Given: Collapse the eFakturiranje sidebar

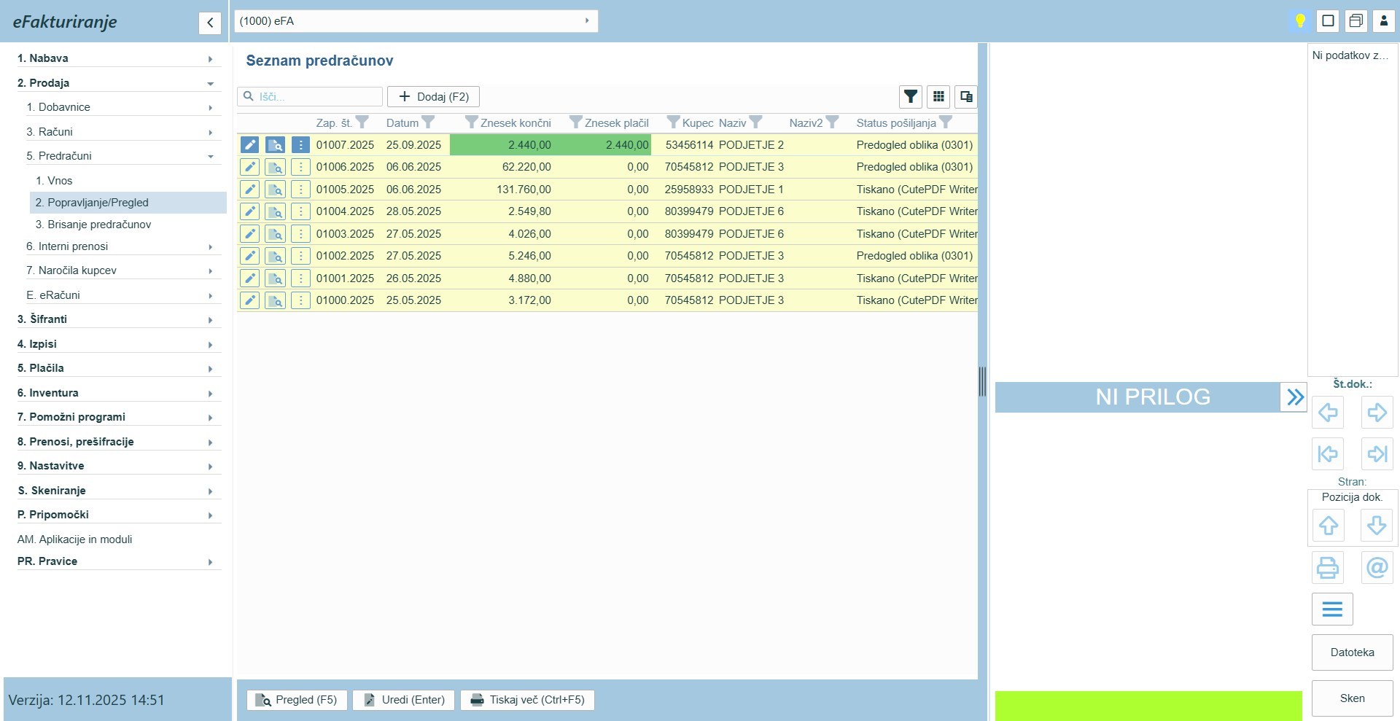Looking at the screenshot, I should point(210,23).
